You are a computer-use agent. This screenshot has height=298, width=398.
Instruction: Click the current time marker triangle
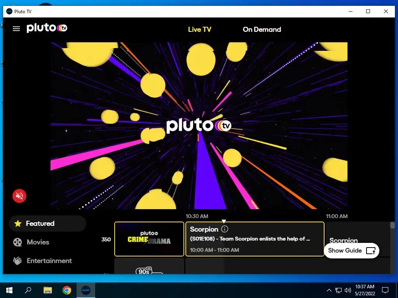click(223, 221)
